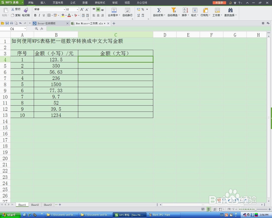Toggle italic formatting
This screenshot has width=272, height=218.
[39, 15]
